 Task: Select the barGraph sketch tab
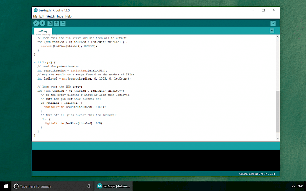point(43,31)
